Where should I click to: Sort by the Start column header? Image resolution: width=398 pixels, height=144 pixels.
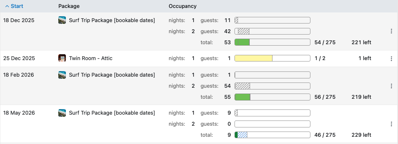coord(14,6)
